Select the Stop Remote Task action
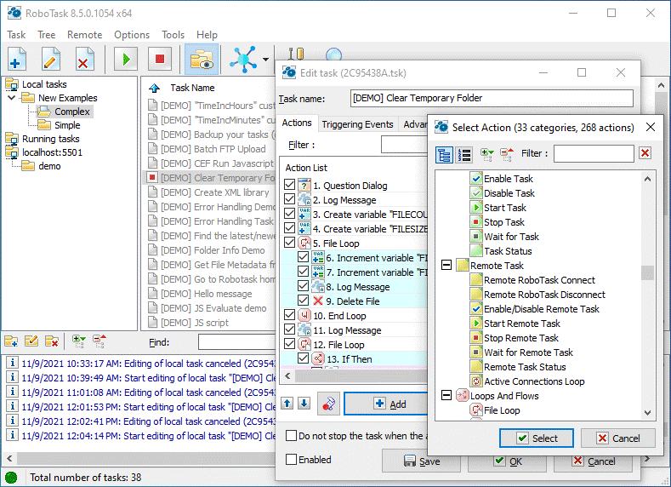This screenshot has height=487, width=671. 520,338
